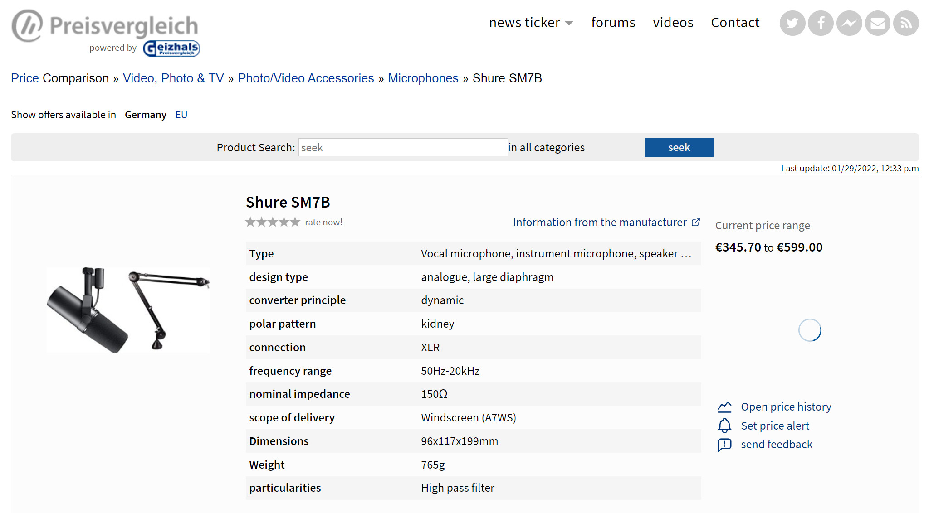Go to Photo/Video Accessories breadcrumb

click(306, 78)
